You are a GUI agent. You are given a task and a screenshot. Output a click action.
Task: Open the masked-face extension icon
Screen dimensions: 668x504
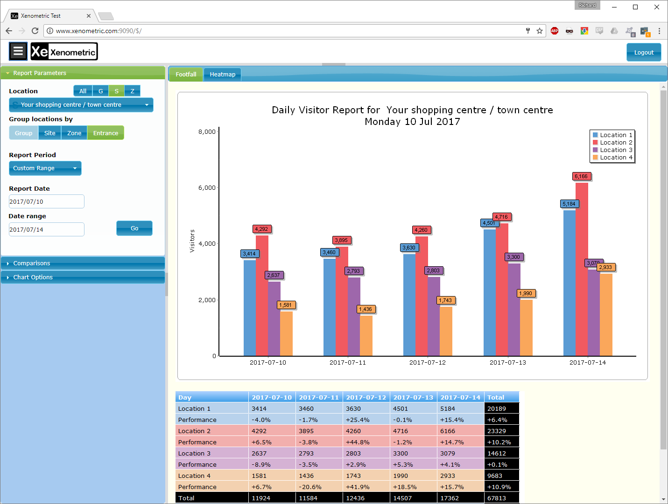point(570,31)
